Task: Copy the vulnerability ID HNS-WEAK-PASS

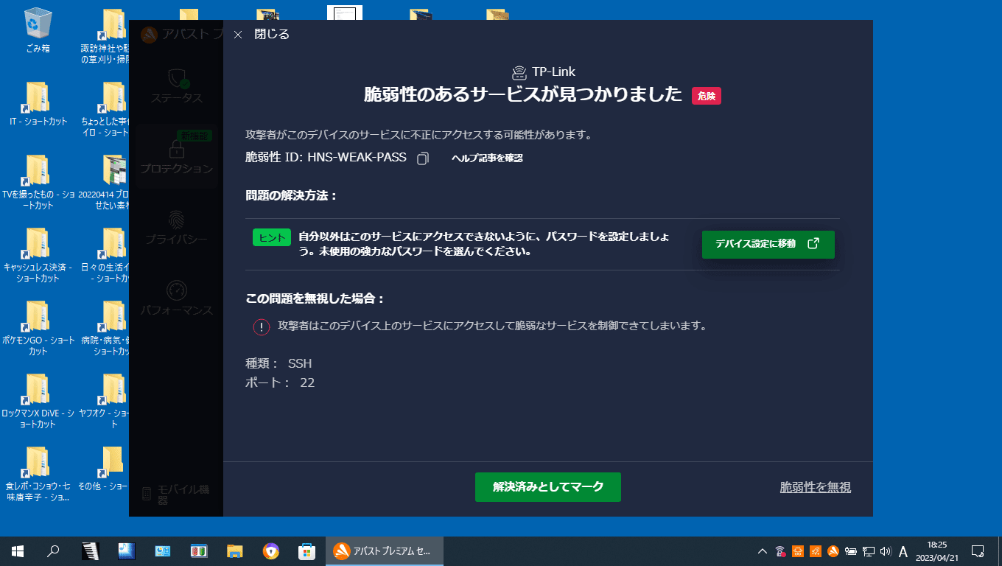Action: [423, 158]
